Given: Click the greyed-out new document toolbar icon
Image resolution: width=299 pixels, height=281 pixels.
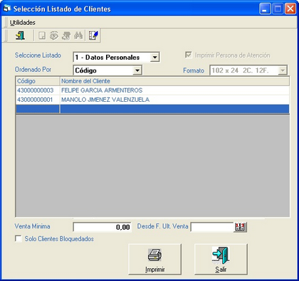Looking at the screenshot, I should 42,36.
